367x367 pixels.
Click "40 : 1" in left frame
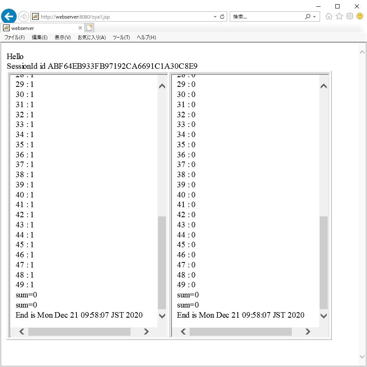point(24,195)
